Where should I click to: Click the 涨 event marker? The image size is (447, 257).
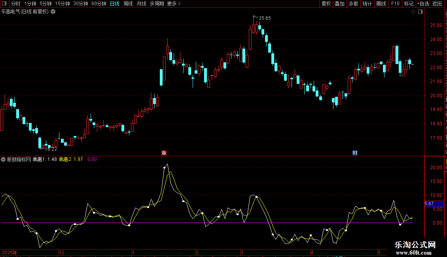point(164,153)
